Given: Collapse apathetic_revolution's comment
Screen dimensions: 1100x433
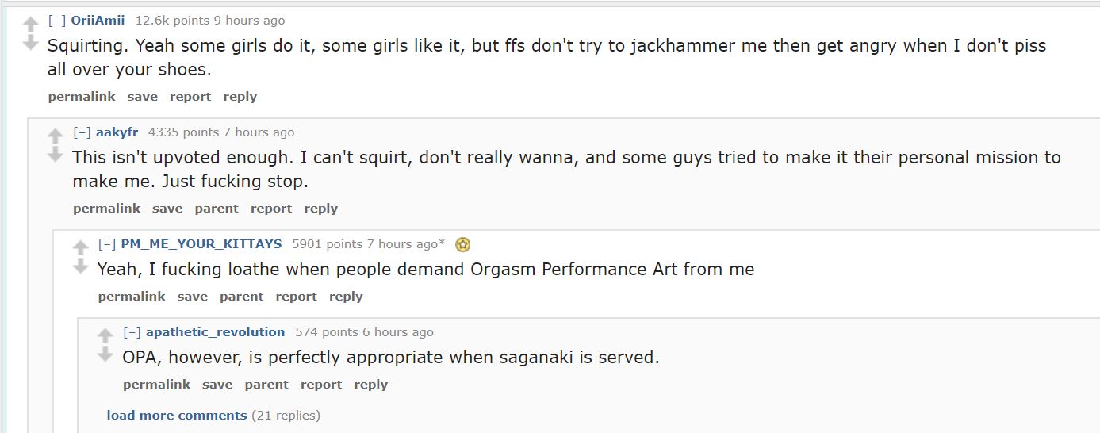Looking at the screenshot, I should pyautogui.click(x=132, y=332).
